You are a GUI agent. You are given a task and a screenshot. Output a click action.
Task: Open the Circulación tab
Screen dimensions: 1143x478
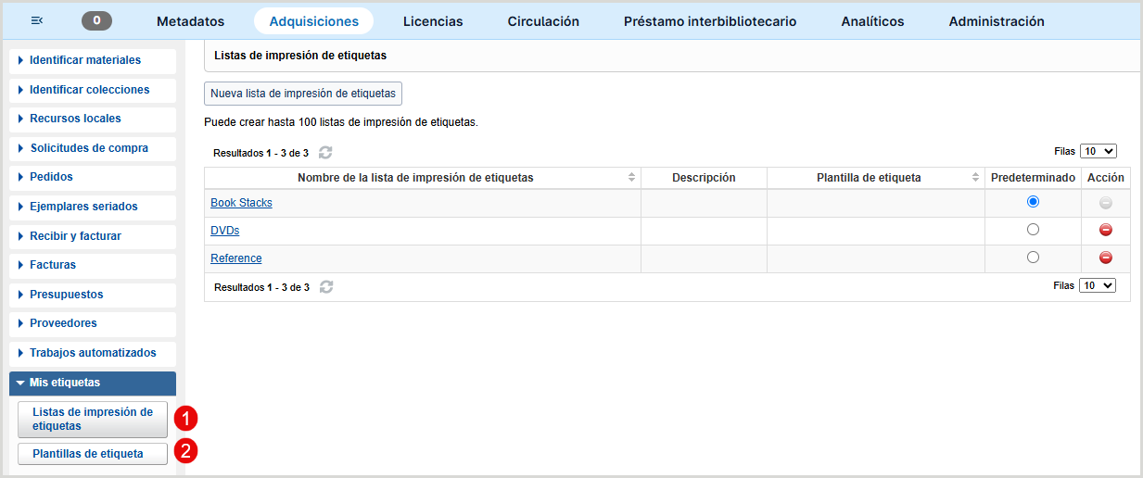click(x=543, y=21)
